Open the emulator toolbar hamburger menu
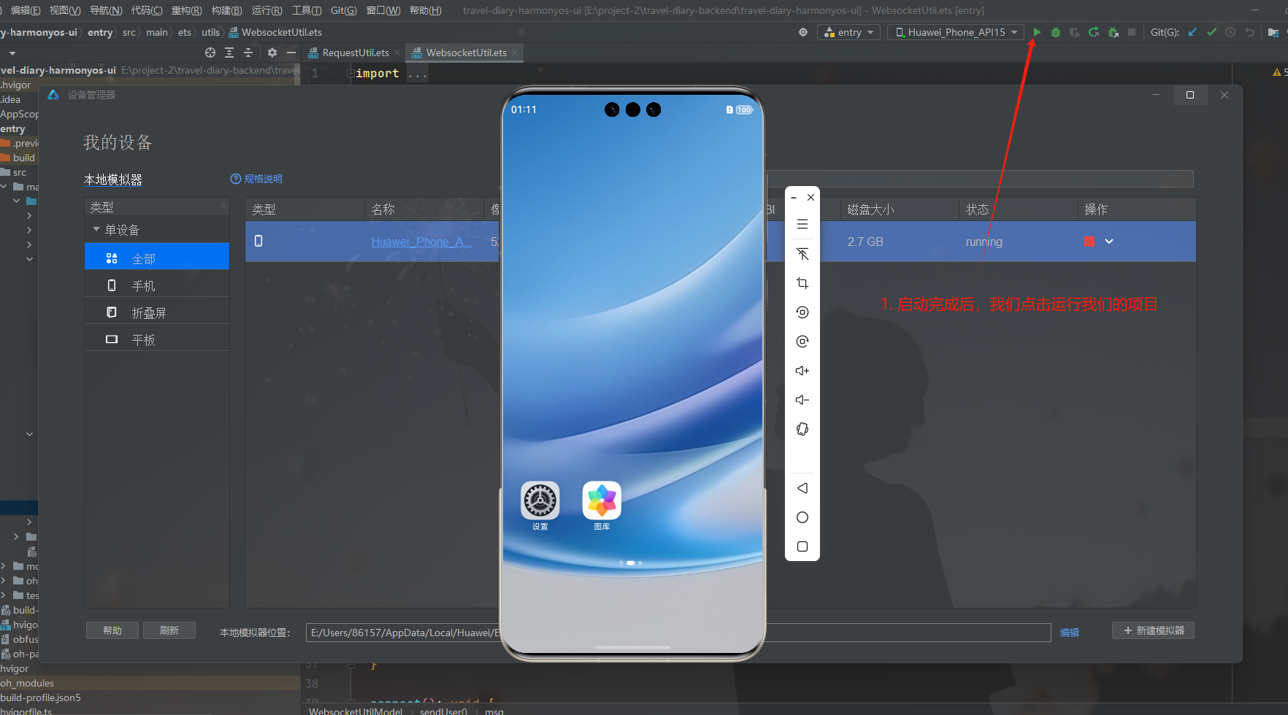This screenshot has width=1288, height=715. (802, 225)
